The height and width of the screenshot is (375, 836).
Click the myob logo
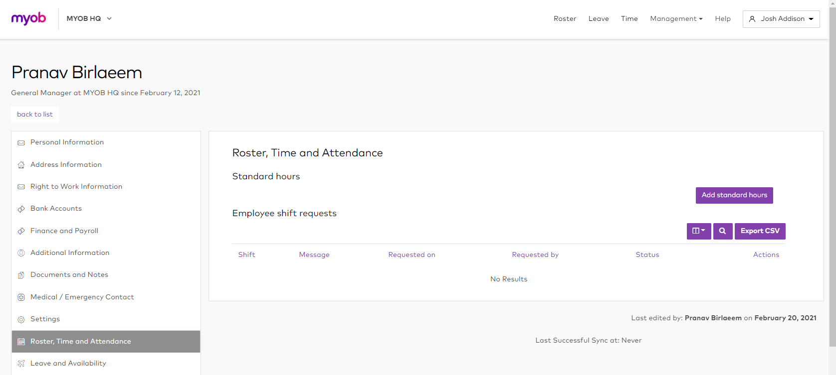(x=28, y=19)
